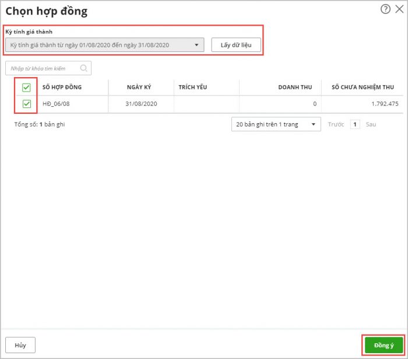Image resolution: width=408 pixels, height=359 pixels.
Task: Expand the Kỳ tính giá thành dropdown
Action: 196,45
